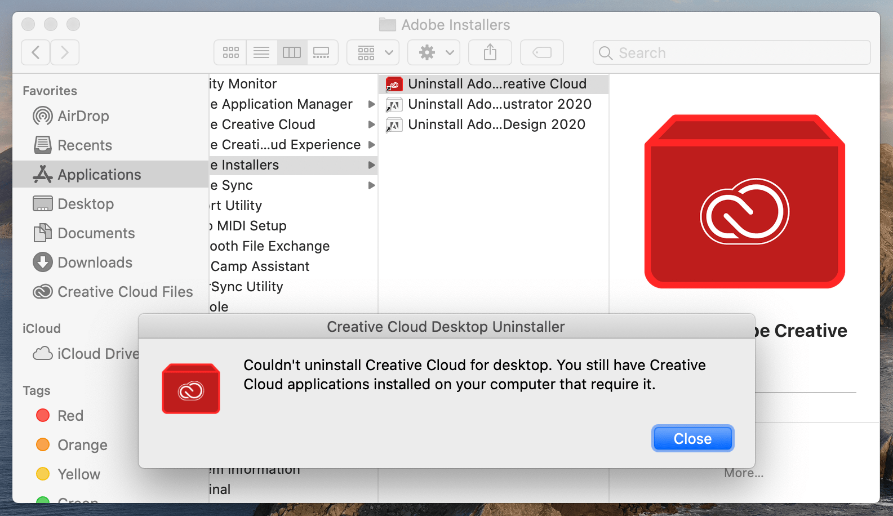Open the Recents sidebar label
893x516 pixels.
(85, 145)
